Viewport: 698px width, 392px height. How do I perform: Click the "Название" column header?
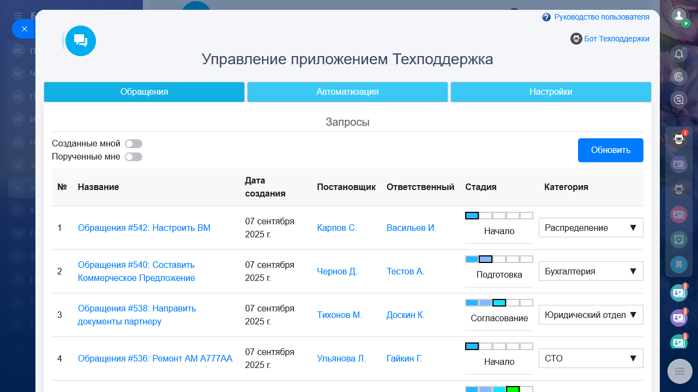pos(98,187)
